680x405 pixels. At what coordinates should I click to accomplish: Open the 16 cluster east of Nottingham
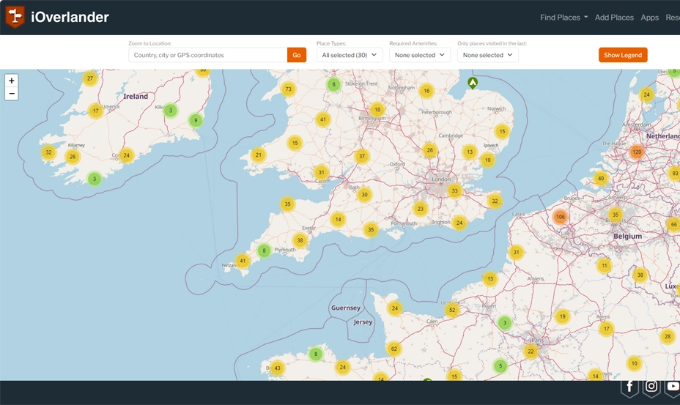pos(426,91)
